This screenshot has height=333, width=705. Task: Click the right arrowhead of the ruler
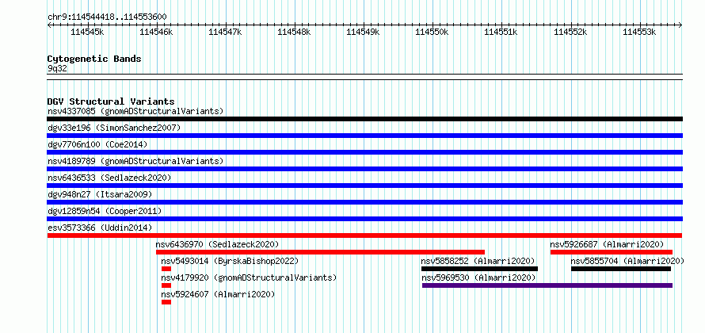(680, 25)
